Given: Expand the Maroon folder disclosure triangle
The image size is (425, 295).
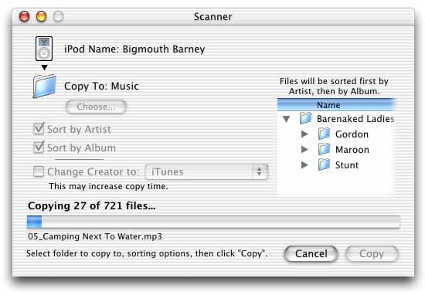Looking at the screenshot, I should click(304, 149).
